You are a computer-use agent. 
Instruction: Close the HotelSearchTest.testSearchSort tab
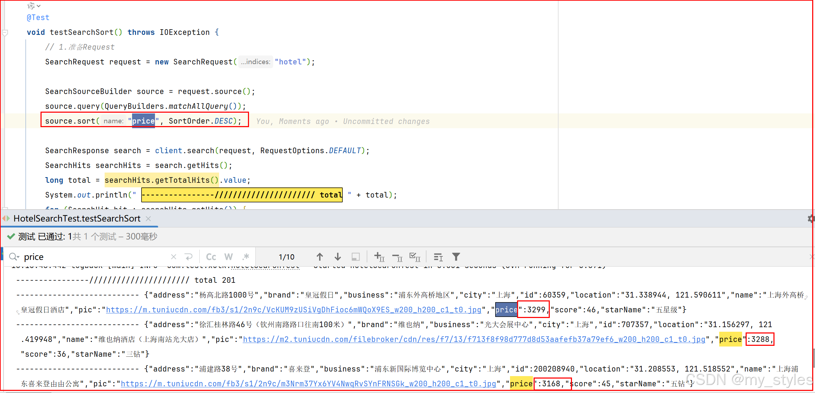[148, 219]
